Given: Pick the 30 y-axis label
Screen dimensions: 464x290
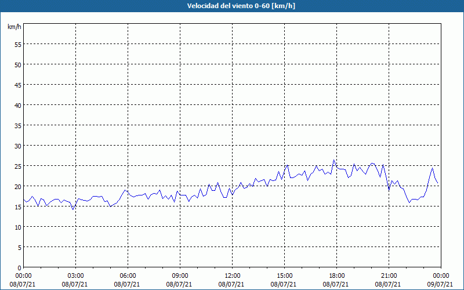Looking at the screenshot, I should [17, 146].
